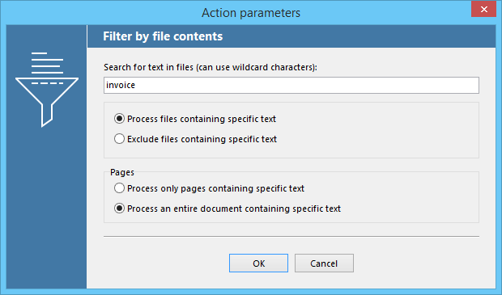Confirm the filter with the OK button
This screenshot has width=502, height=295.
point(258,263)
